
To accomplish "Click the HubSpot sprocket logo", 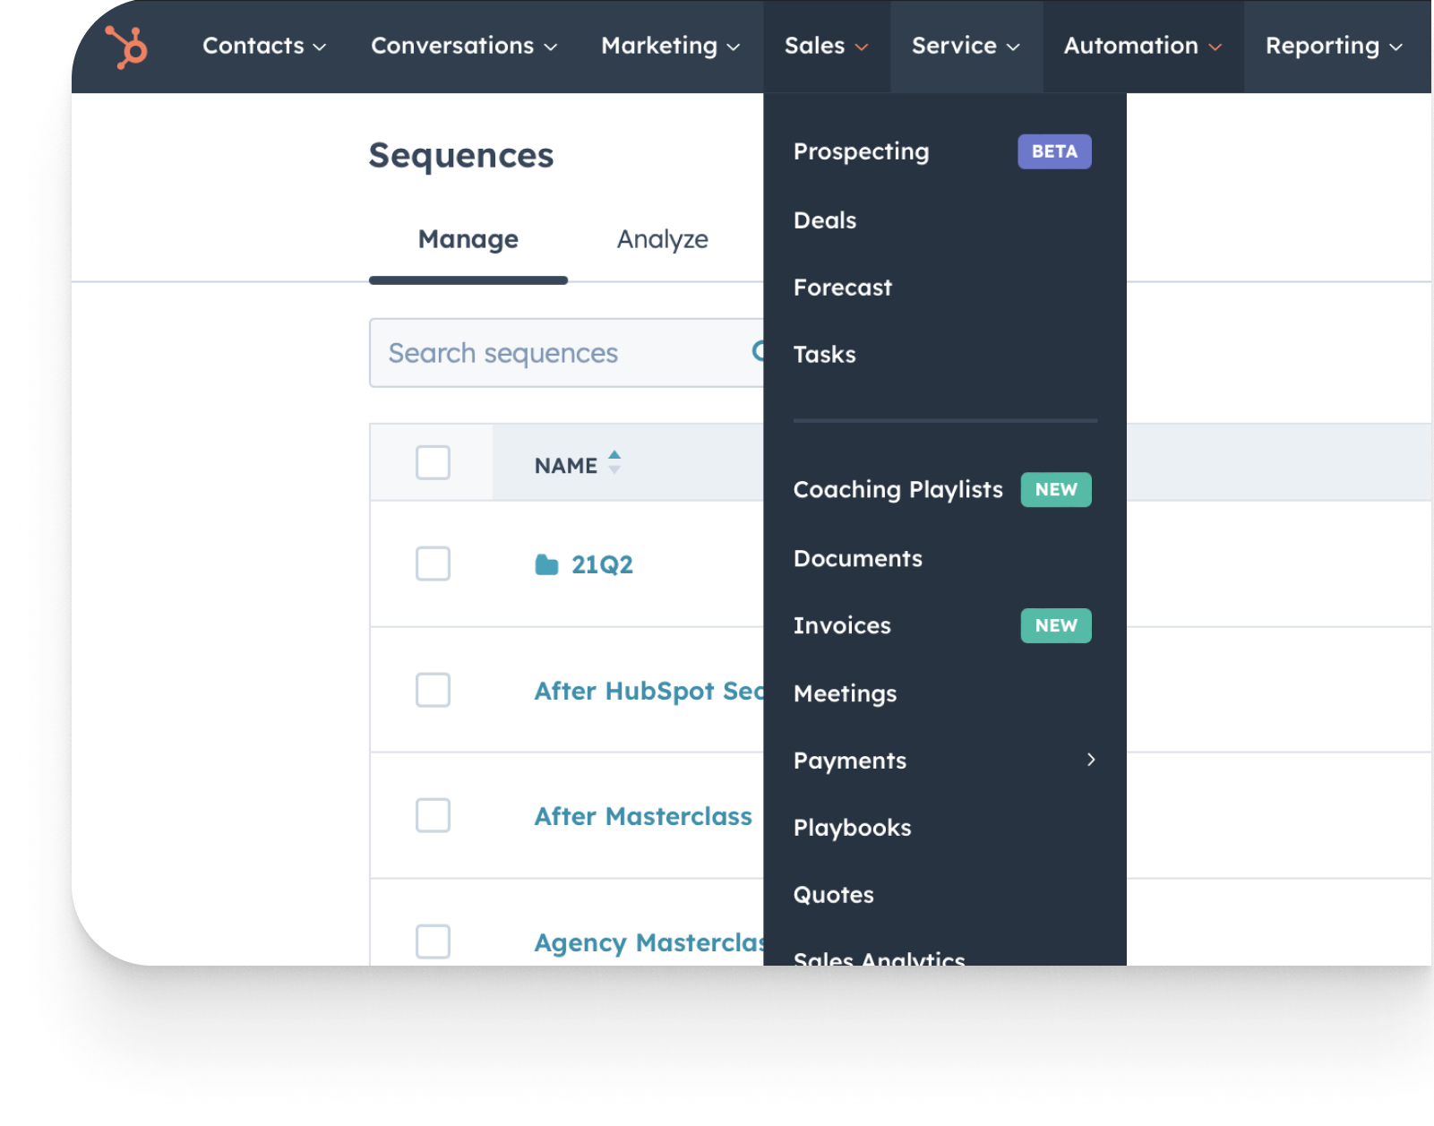I will [x=126, y=47].
